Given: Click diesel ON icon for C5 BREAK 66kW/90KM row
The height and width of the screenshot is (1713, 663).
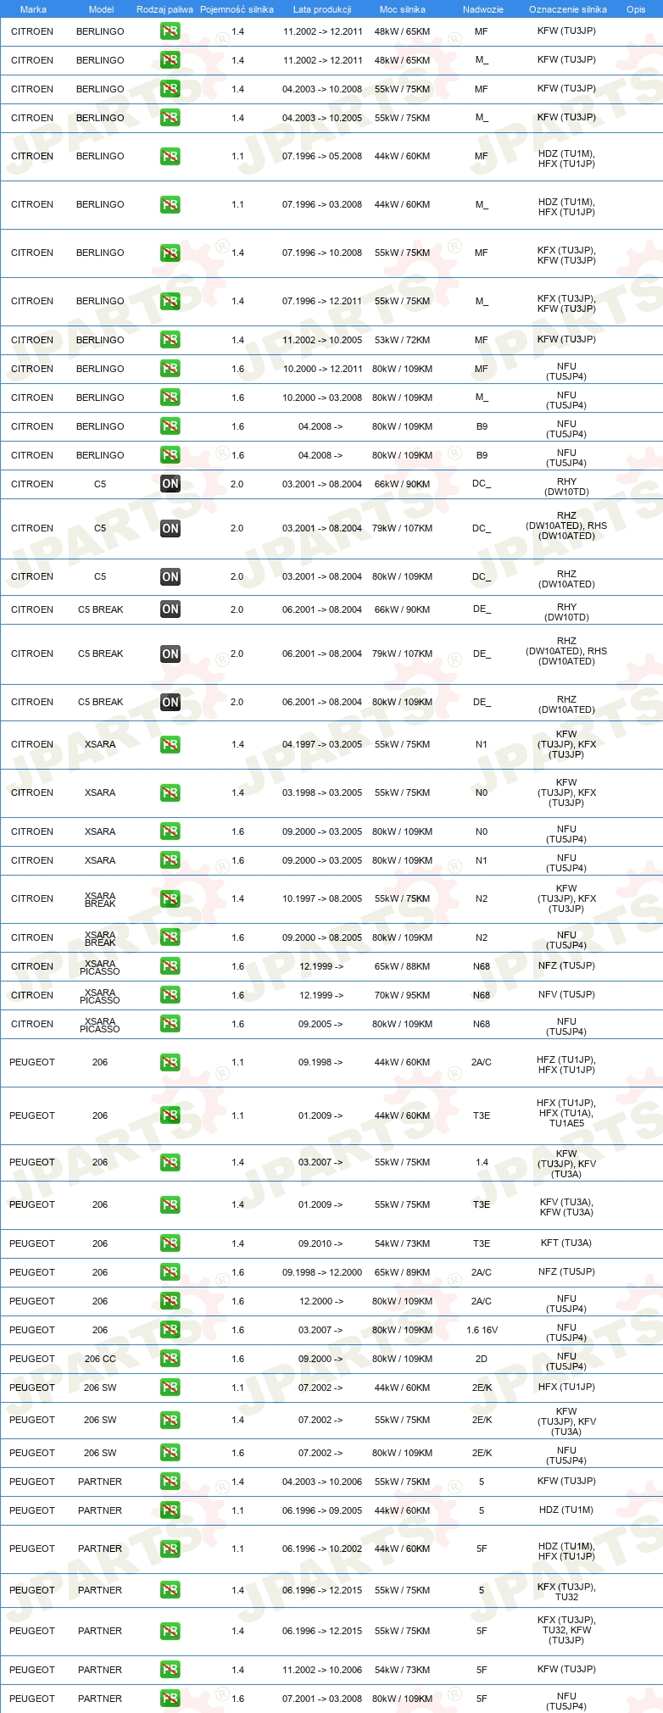Looking at the screenshot, I should click(170, 609).
